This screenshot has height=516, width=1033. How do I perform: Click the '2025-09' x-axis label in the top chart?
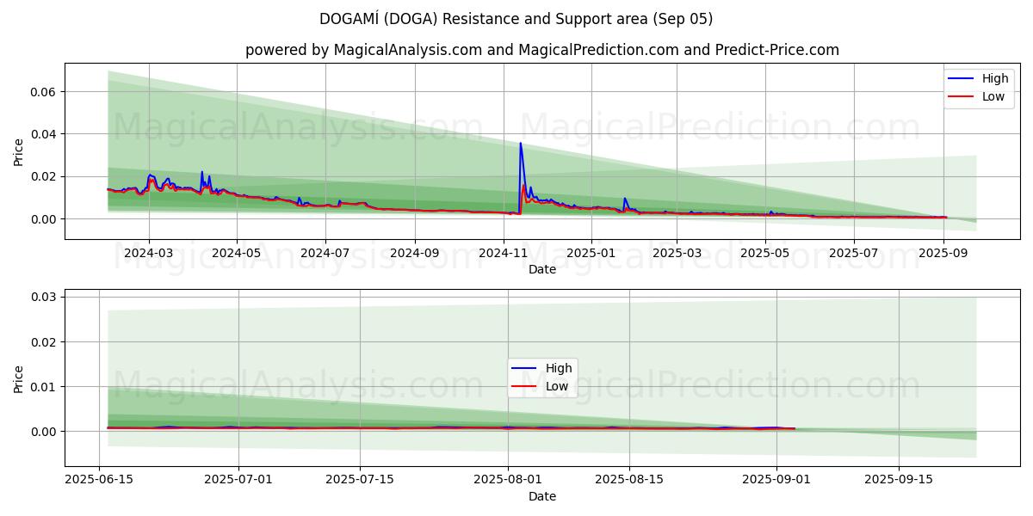tap(943, 253)
